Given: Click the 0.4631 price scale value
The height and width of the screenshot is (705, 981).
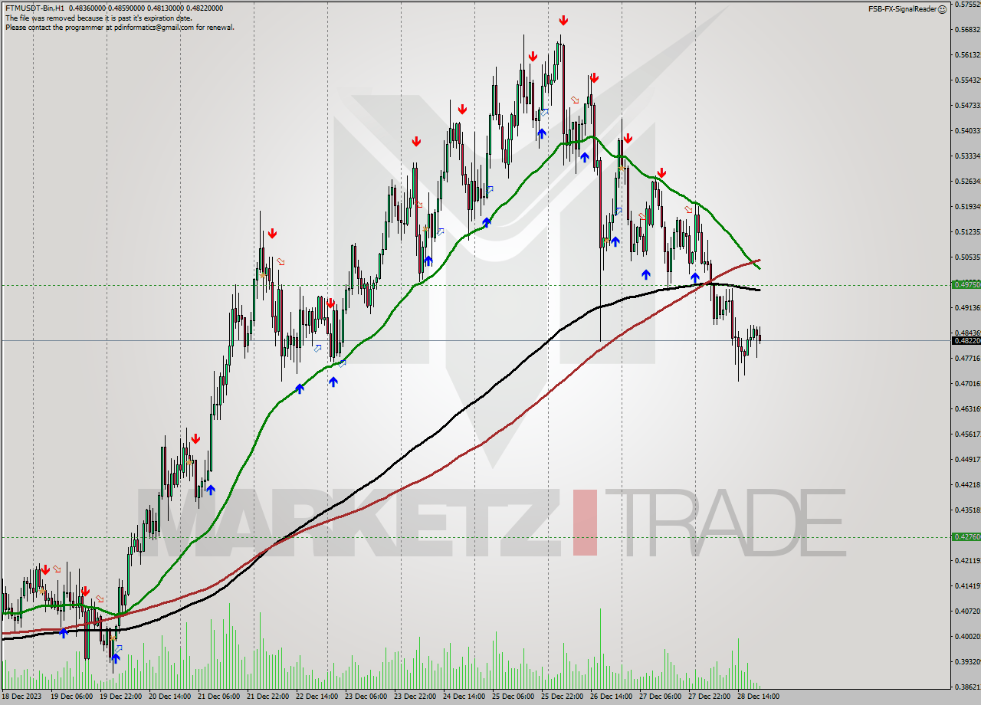Looking at the screenshot, I should [x=967, y=409].
